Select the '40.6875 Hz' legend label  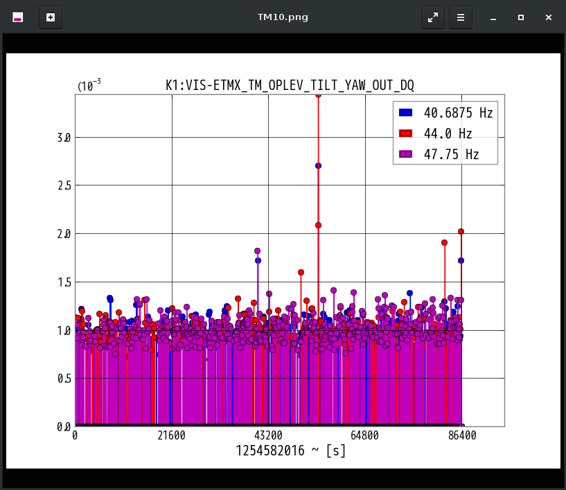458,113
